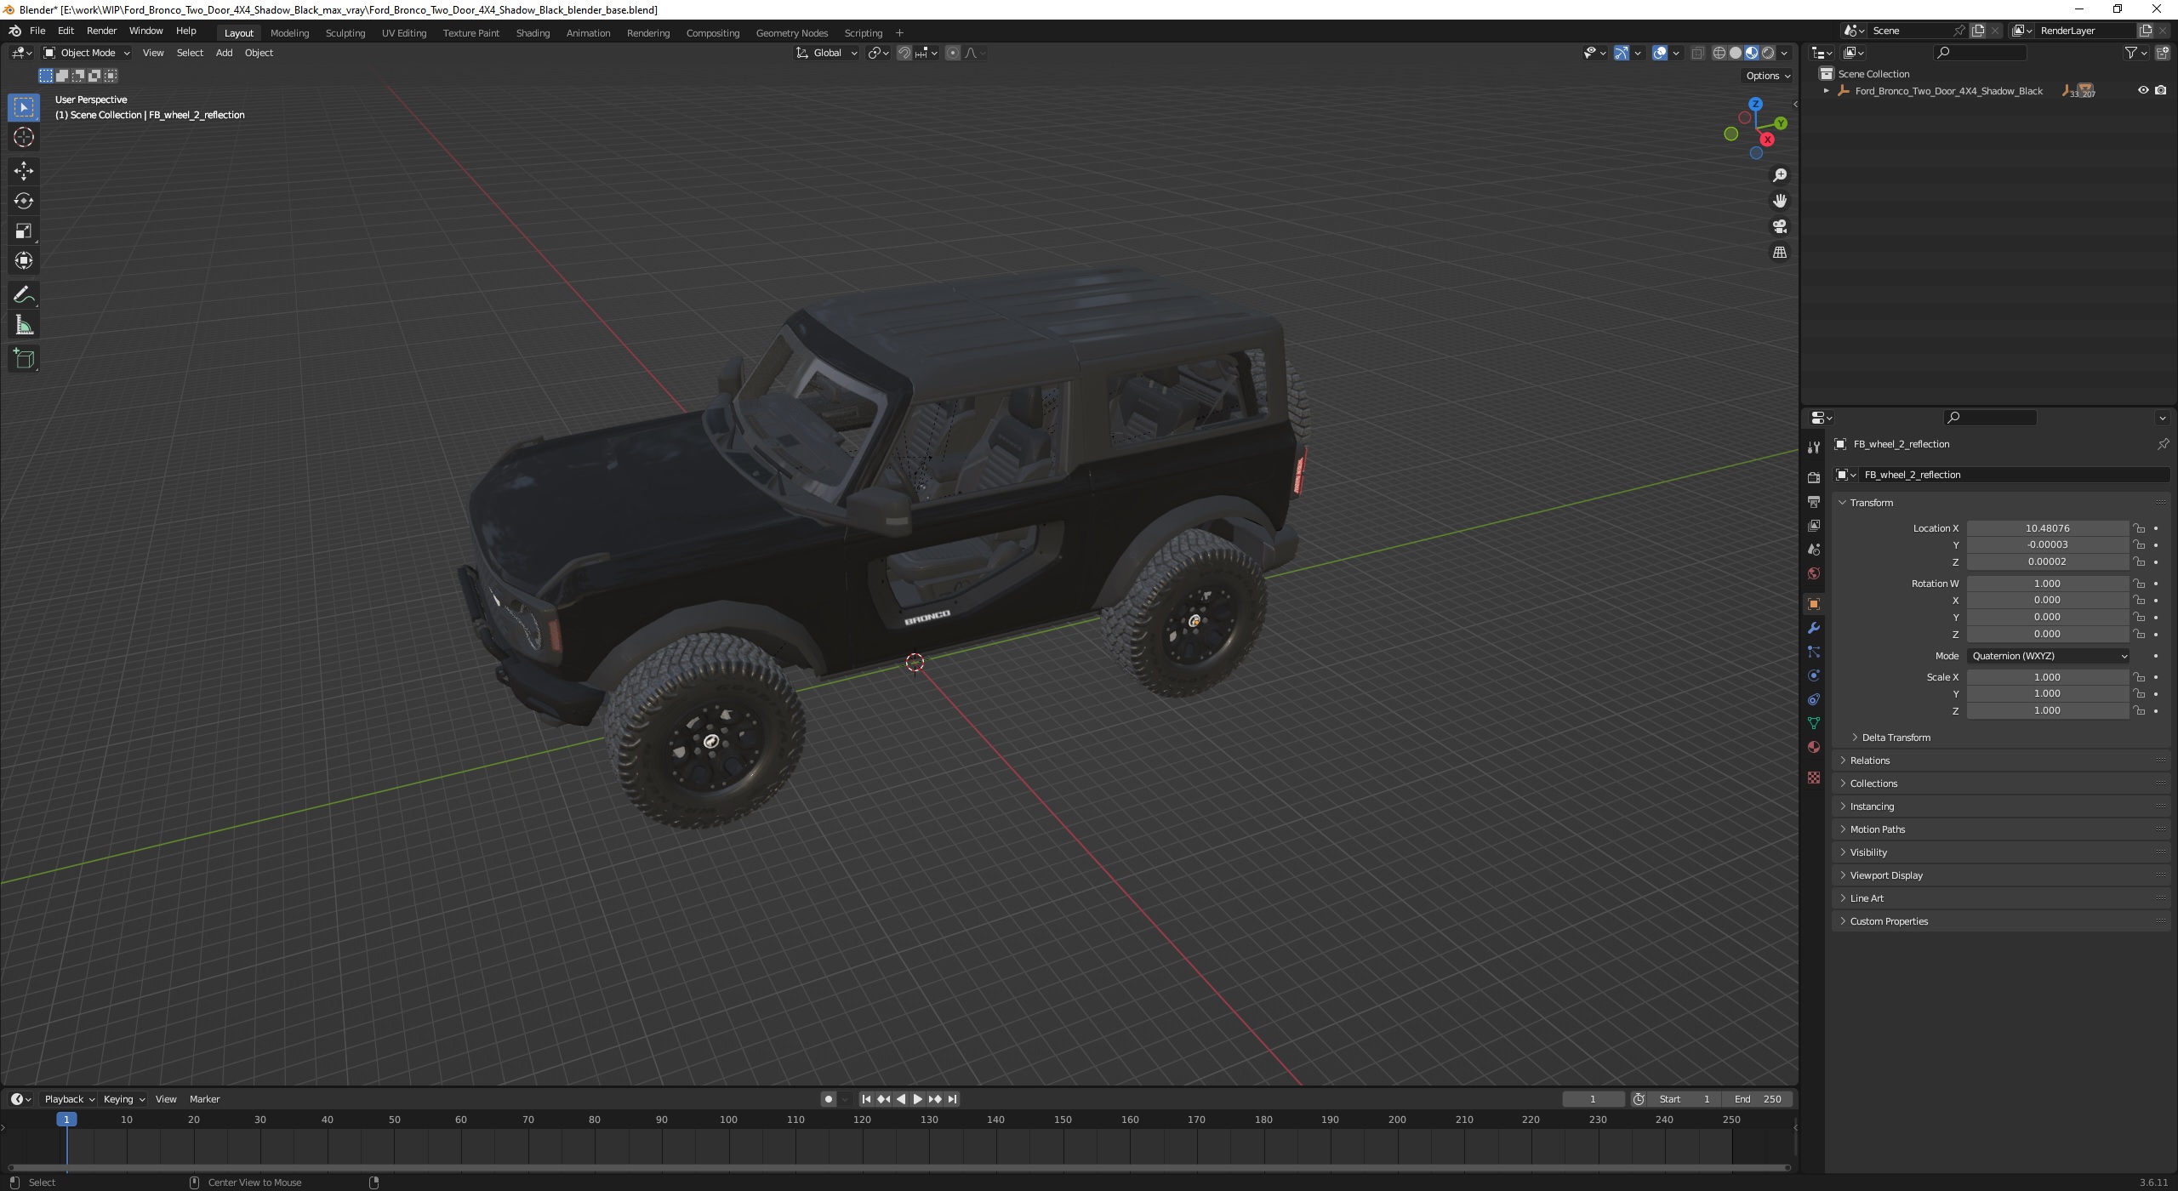The height and width of the screenshot is (1191, 2178).
Task: Activate the Scale tool
Action: point(24,231)
